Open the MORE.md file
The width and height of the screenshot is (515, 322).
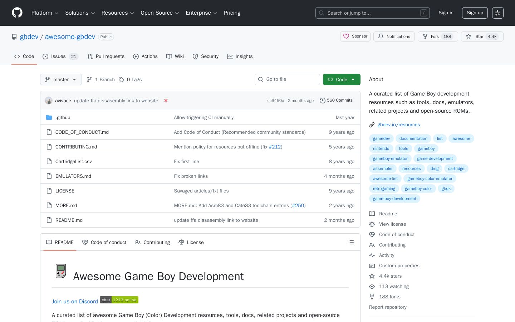pos(66,205)
